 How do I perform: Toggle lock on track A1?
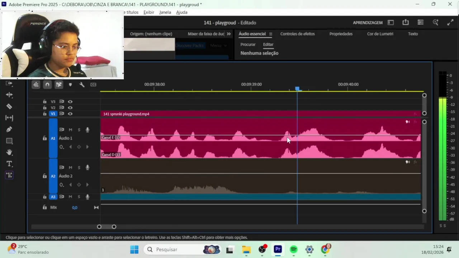click(x=44, y=138)
